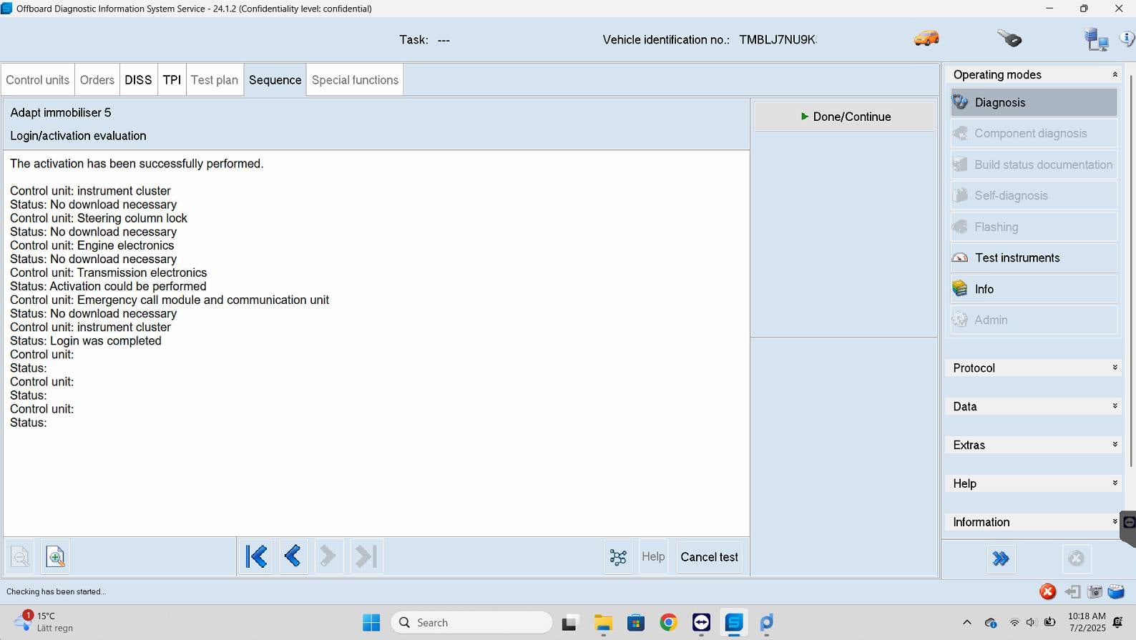This screenshot has width=1136, height=640.
Task: Switch to the Control units tab
Action: tap(38, 80)
